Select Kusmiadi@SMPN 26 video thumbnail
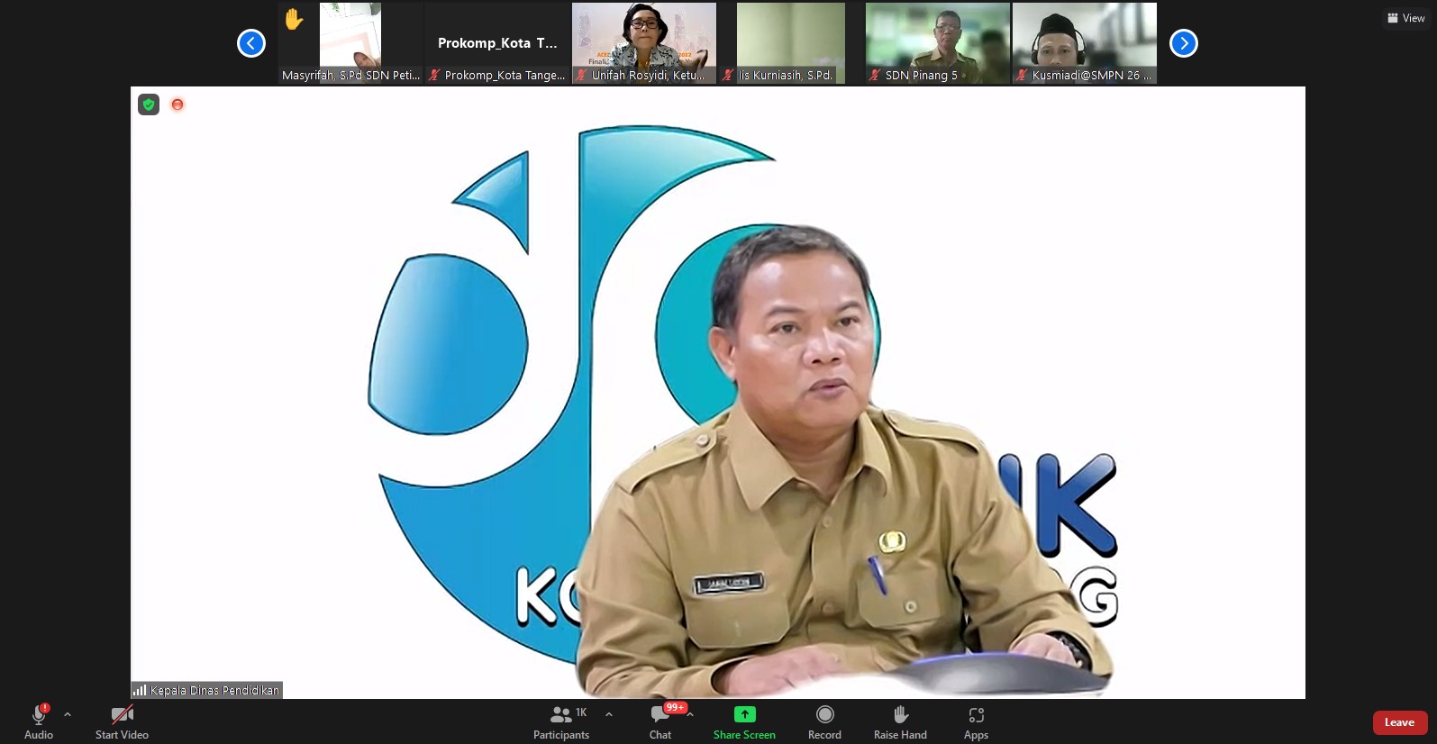This screenshot has height=744, width=1437. [x=1084, y=43]
